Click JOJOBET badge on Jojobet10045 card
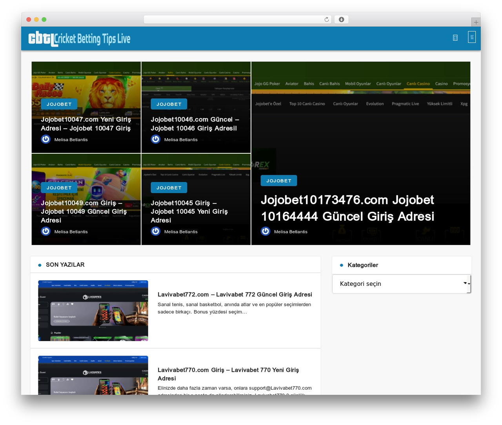Screen dimensions: 502x425 pyautogui.click(x=169, y=188)
